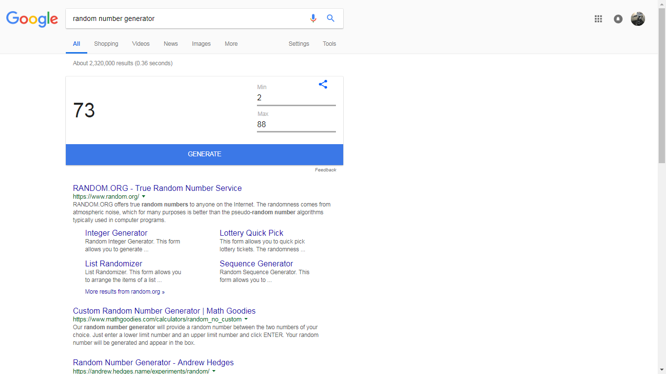The width and height of the screenshot is (666, 374).
Task: Expand mathgoodies.com URL dropdown arrow
Action: [246, 319]
